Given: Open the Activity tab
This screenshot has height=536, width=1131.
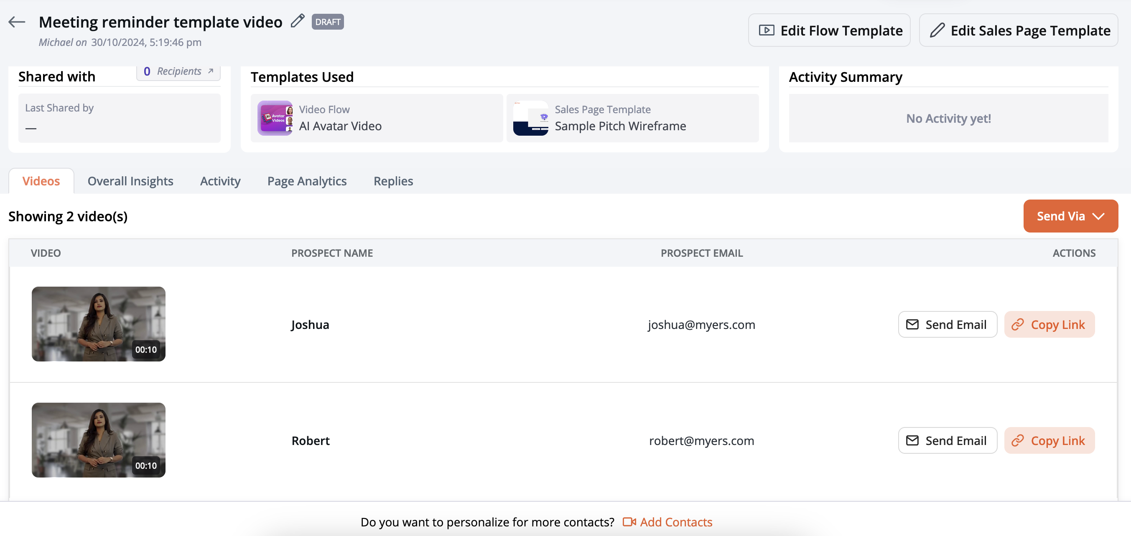Looking at the screenshot, I should click(220, 181).
